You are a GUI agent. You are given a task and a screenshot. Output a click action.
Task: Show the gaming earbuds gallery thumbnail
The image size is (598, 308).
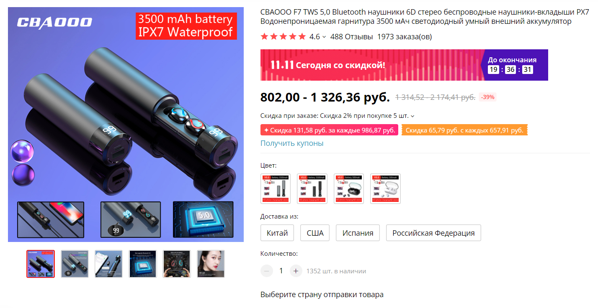177,264
